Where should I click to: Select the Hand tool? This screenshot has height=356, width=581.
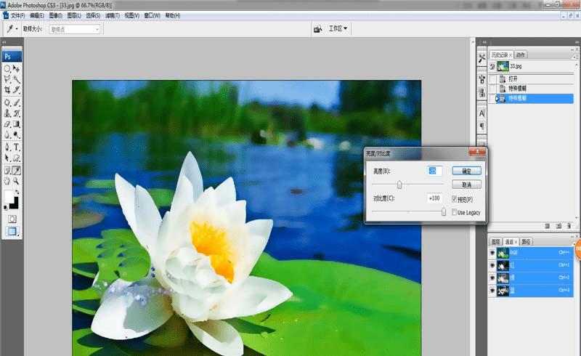(7, 181)
